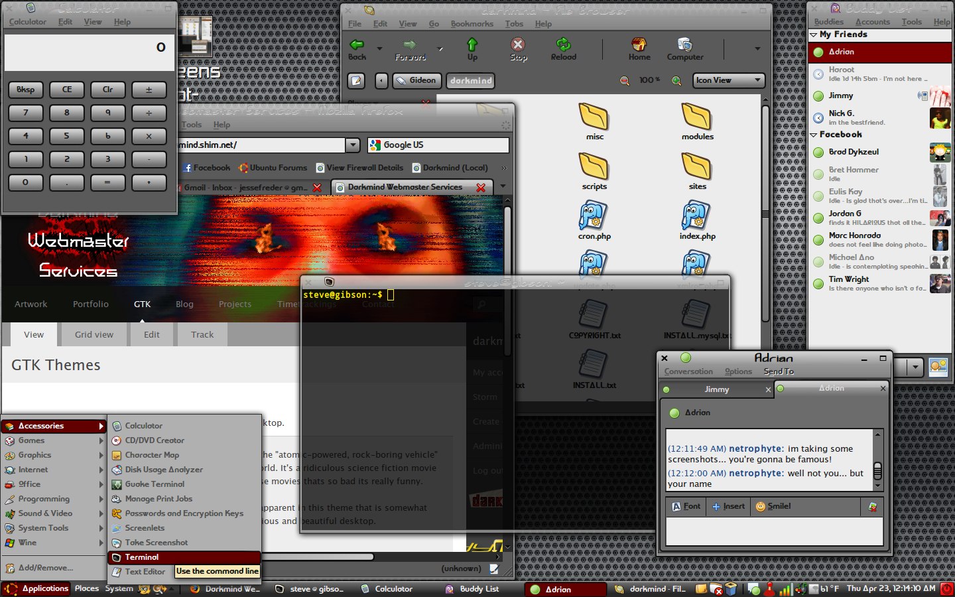Expand the file browser toolbar overflow arrow
The height and width of the screenshot is (597, 955).
pos(757,48)
